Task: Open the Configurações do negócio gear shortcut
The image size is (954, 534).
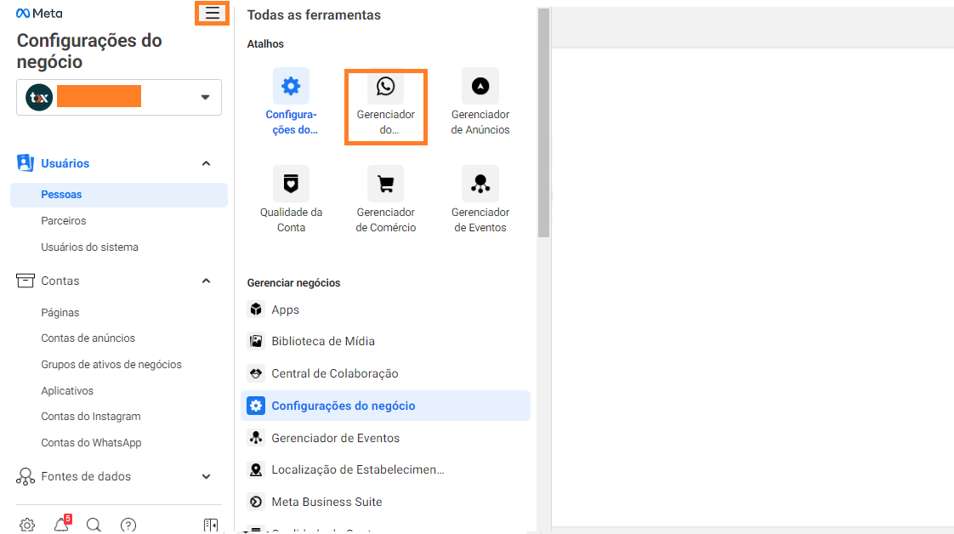Action: [291, 102]
